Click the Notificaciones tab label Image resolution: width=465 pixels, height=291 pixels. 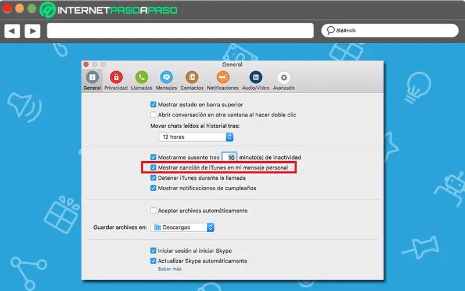(223, 88)
